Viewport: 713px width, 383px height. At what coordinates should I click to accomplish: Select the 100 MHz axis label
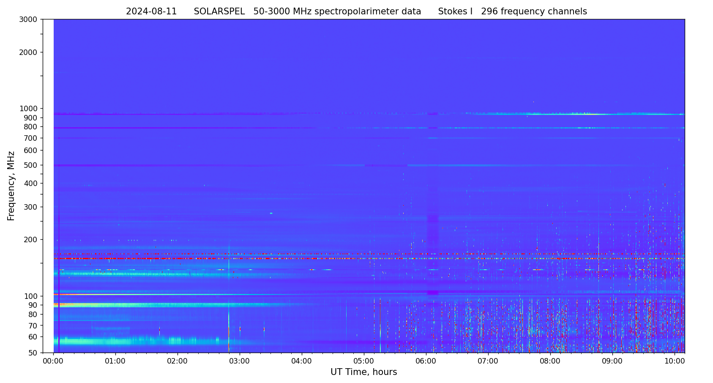point(30,296)
